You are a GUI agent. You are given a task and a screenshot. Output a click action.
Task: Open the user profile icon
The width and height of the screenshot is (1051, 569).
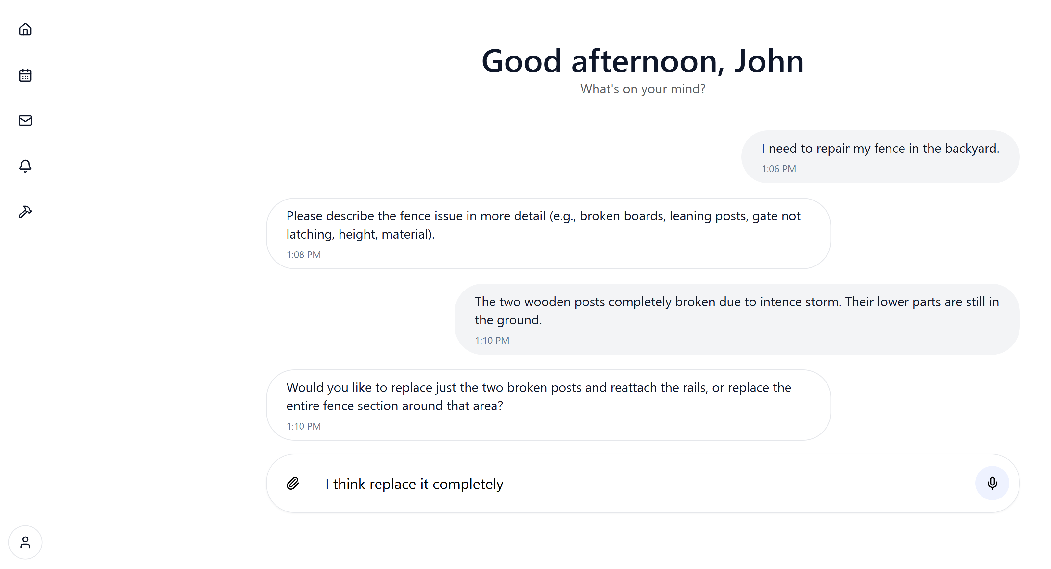(25, 542)
